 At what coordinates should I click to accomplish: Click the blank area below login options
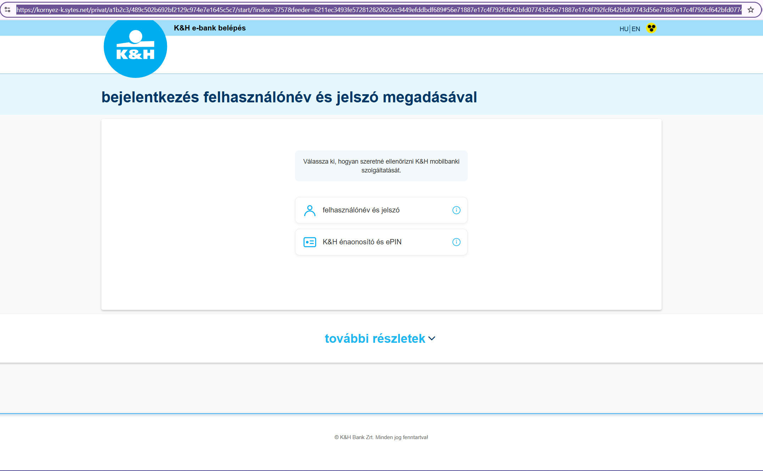tap(381, 283)
